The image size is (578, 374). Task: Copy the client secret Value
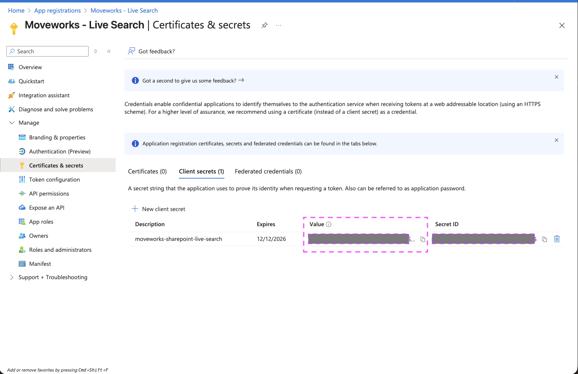(x=423, y=239)
